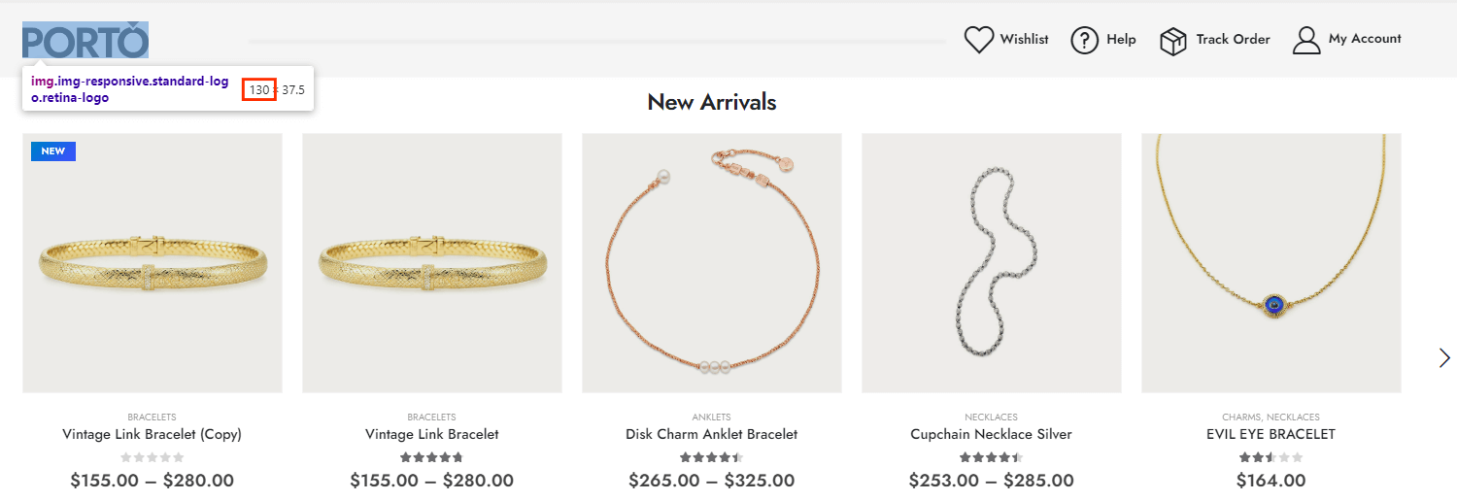Click the Track Order box icon
Image resolution: width=1457 pixels, height=501 pixels.
(x=1173, y=41)
